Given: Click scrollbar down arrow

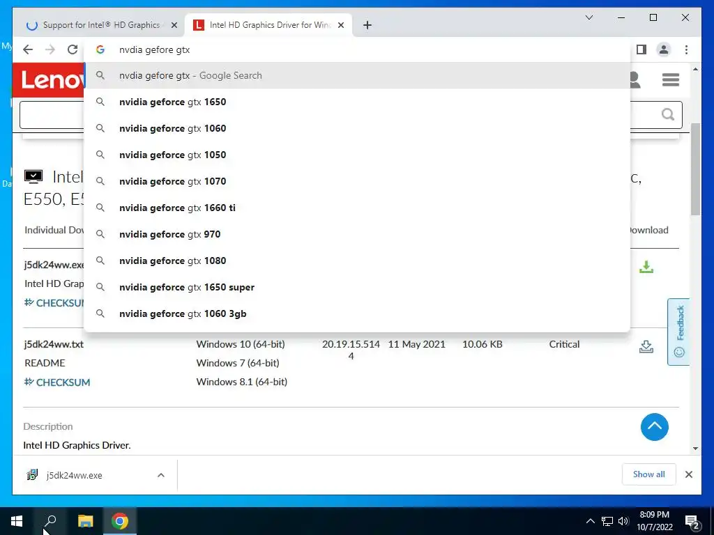Looking at the screenshot, I should pos(695,449).
